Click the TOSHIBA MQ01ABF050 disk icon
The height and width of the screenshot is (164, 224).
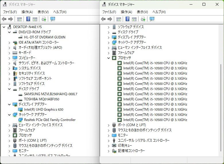[20, 100]
